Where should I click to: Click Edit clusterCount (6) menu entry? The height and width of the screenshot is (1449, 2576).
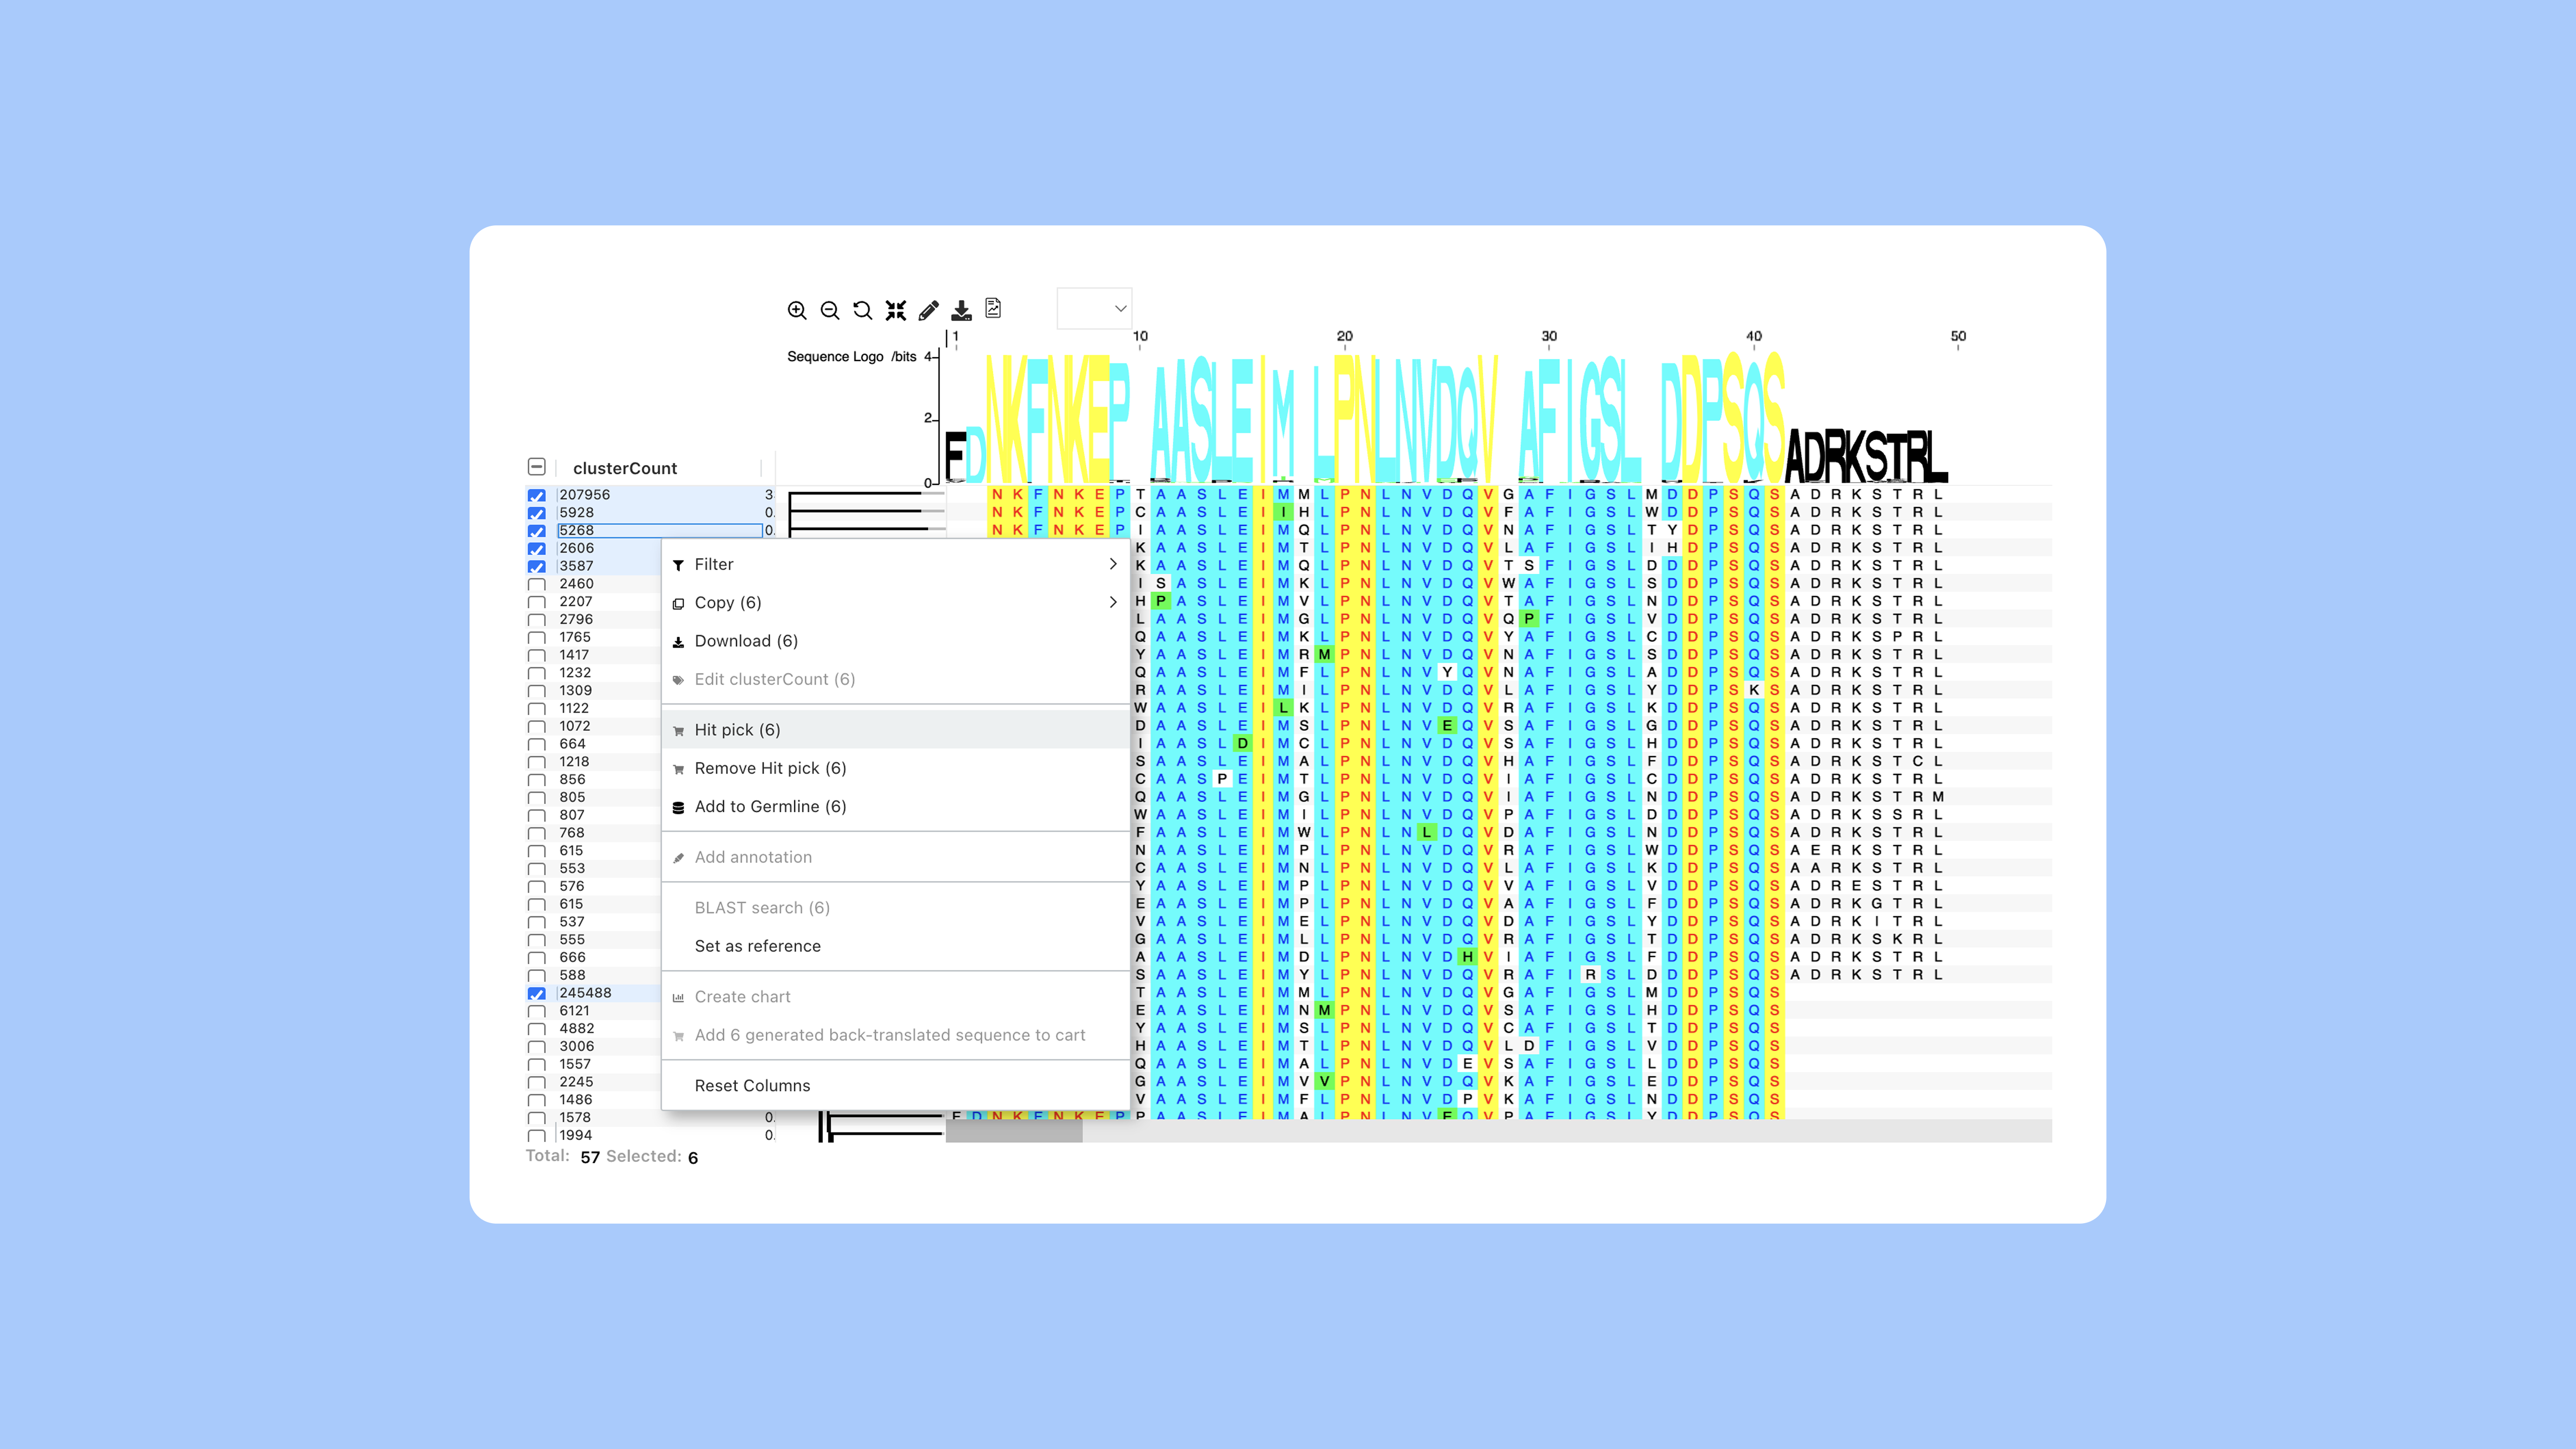point(896,679)
